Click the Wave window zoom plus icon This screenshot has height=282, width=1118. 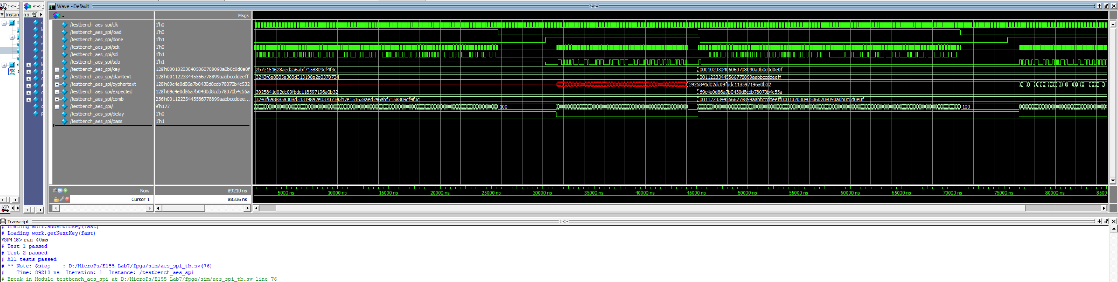tap(1099, 6)
